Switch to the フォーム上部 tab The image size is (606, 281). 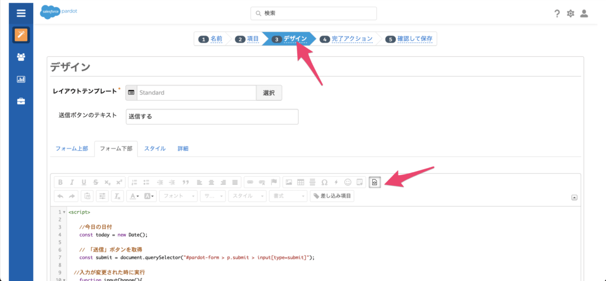point(72,149)
